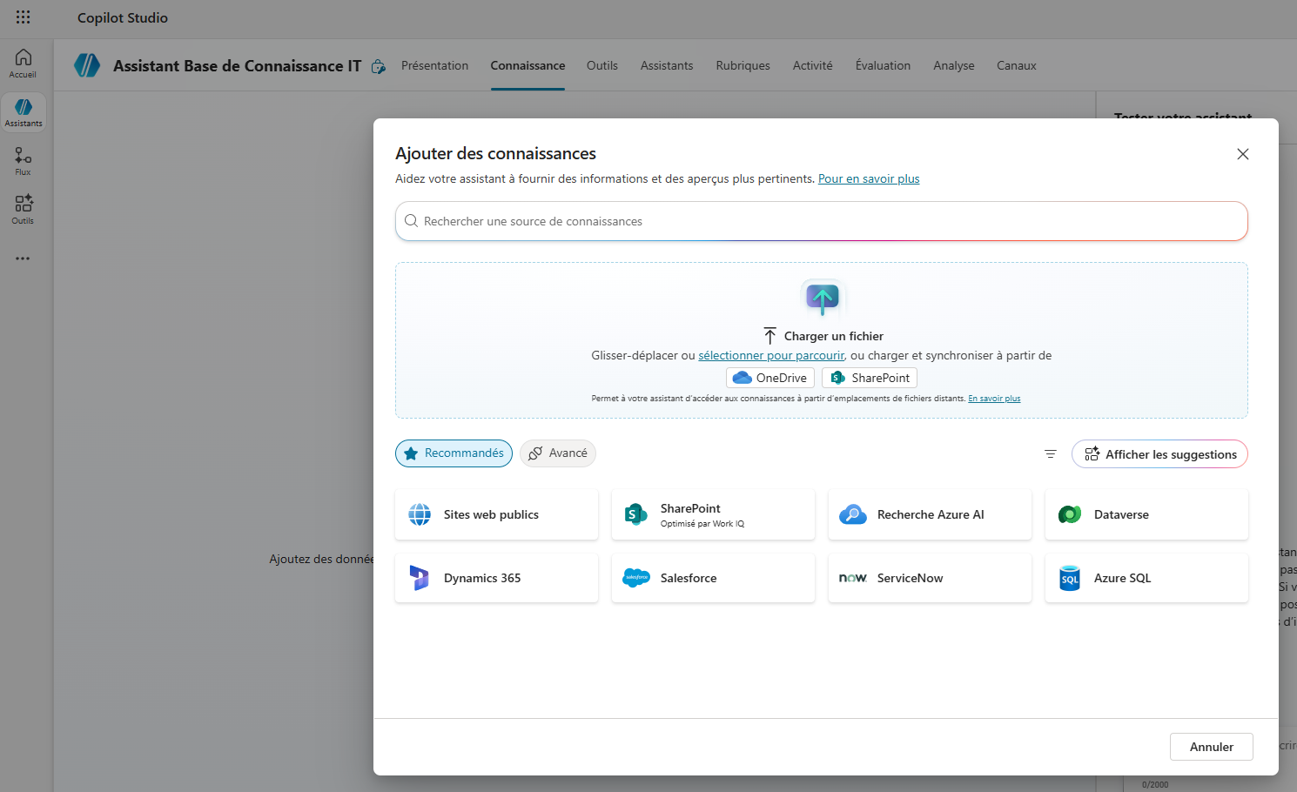Viewport: 1297px width, 792px height.
Task: Click the OneDrive sync button
Action: tap(770, 378)
